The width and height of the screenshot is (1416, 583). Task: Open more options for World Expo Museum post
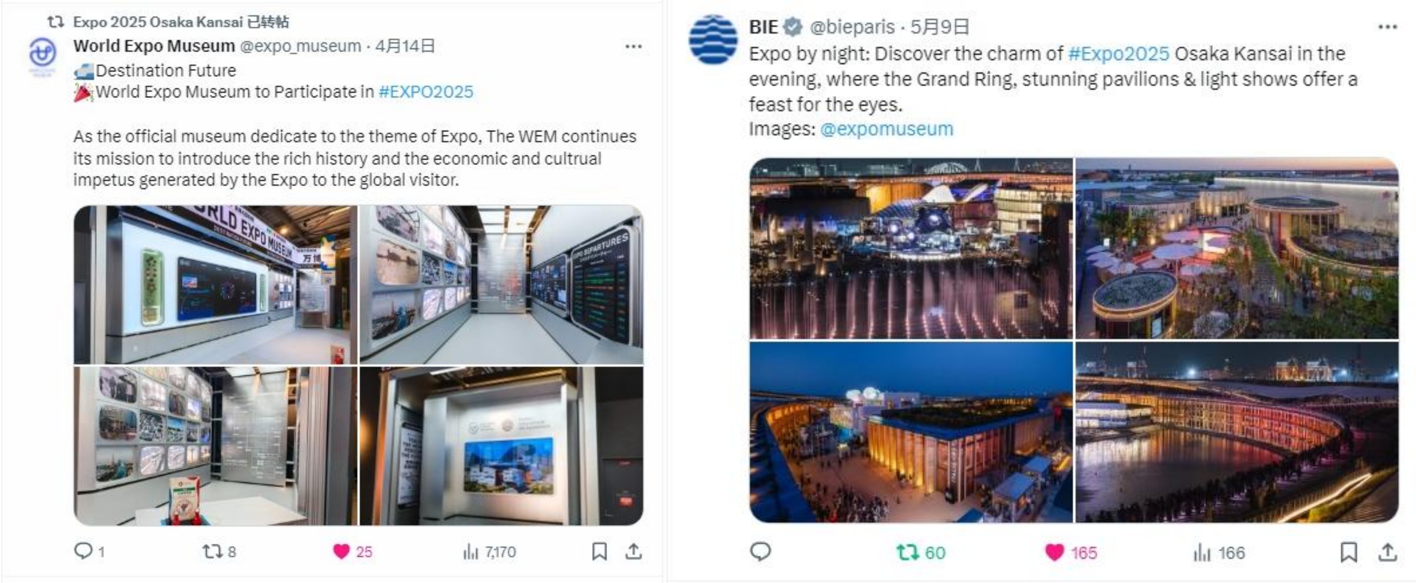[x=633, y=47]
